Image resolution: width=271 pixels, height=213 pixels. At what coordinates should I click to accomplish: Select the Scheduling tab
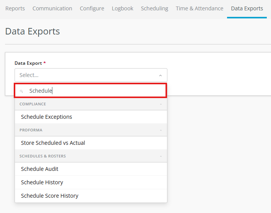click(154, 8)
